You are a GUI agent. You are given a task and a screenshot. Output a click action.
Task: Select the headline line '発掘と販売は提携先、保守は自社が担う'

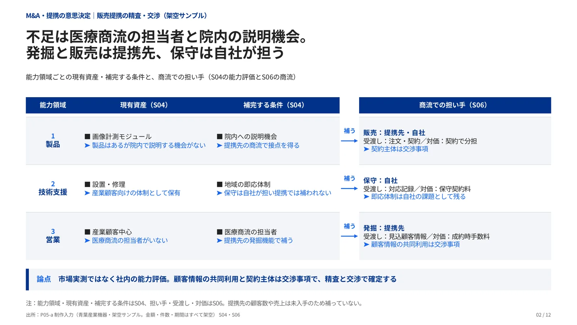(155, 53)
